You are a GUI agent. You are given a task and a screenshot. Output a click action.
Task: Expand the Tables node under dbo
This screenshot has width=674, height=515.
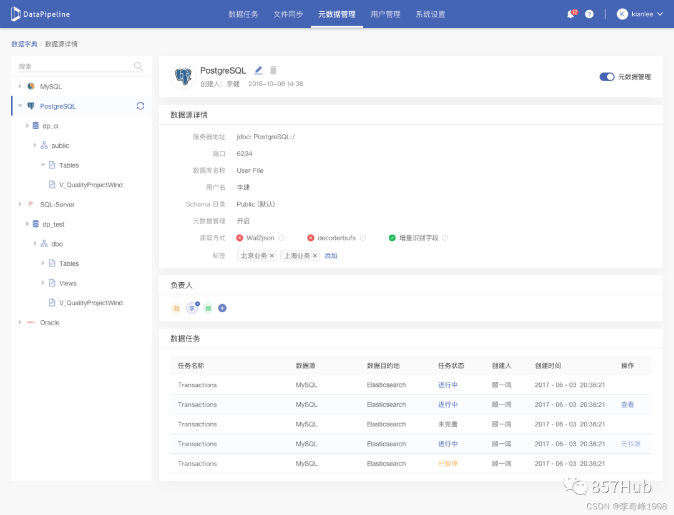pyautogui.click(x=43, y=263)
